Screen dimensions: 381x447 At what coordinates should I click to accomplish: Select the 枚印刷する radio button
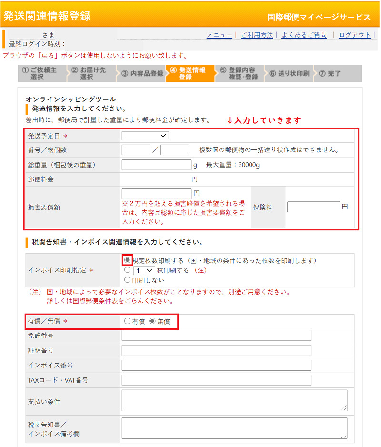(127, 270)
